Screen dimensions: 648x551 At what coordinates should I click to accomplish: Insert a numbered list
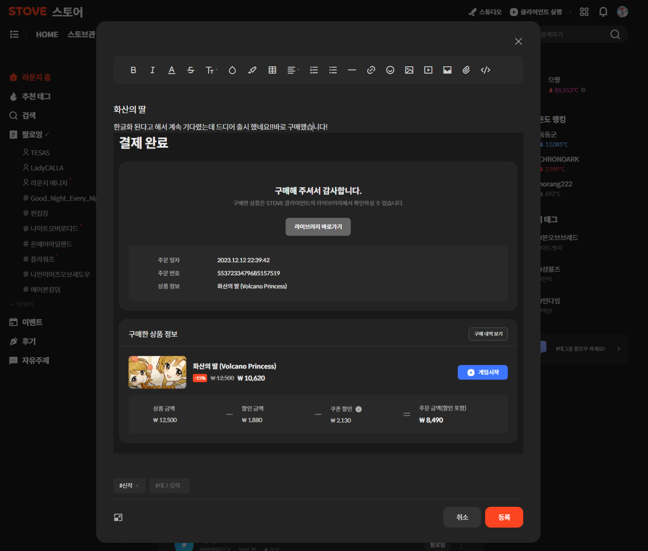(x=314, y=70)
